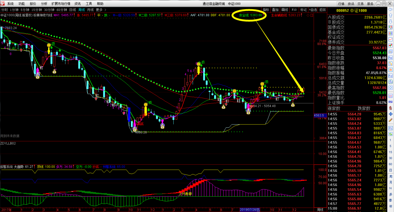Select the candlestick chart sidebar icon

(x=390, y=46)
